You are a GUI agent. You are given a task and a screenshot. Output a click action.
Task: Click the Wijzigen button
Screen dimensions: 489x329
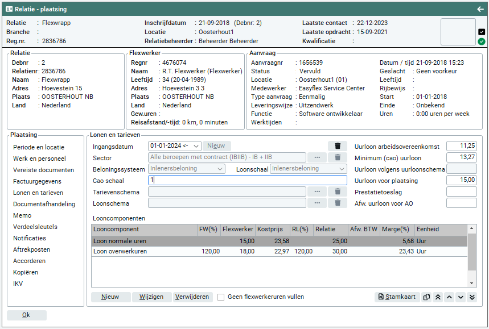coord(151,297)
